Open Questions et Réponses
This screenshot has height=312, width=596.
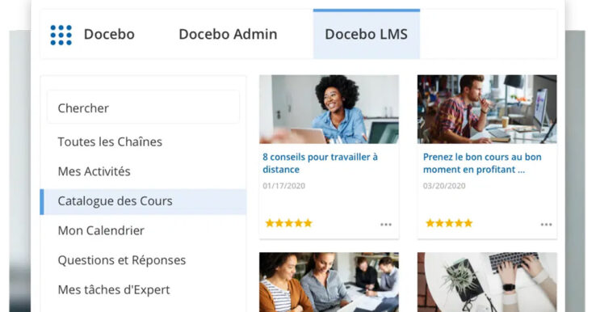[122, 260]
